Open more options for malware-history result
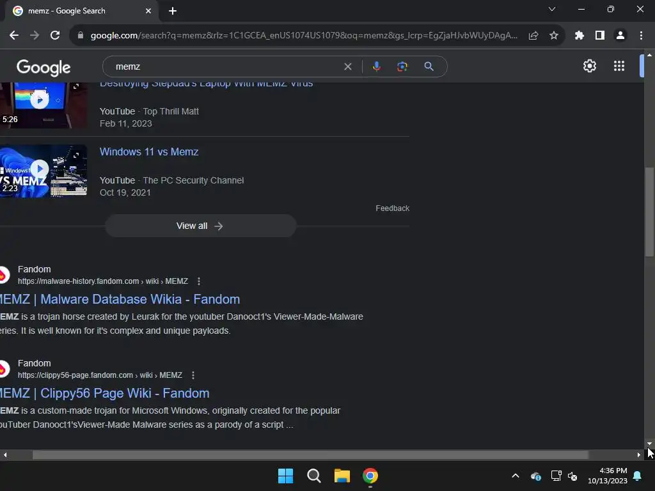655x491 pixels. [x=199, y=281]
